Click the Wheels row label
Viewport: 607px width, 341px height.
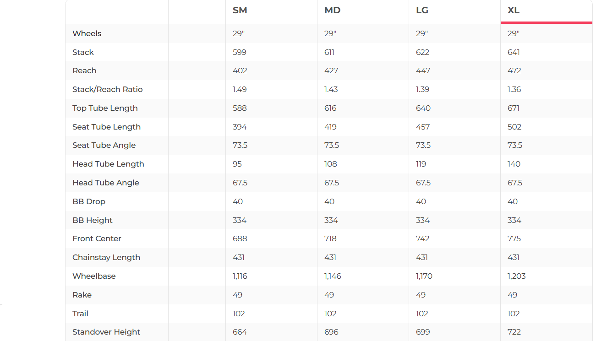pyautogui.click(x=87, y=34)
